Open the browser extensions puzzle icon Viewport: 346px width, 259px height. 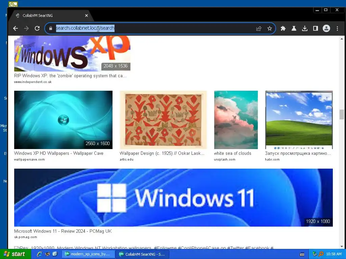283,28
